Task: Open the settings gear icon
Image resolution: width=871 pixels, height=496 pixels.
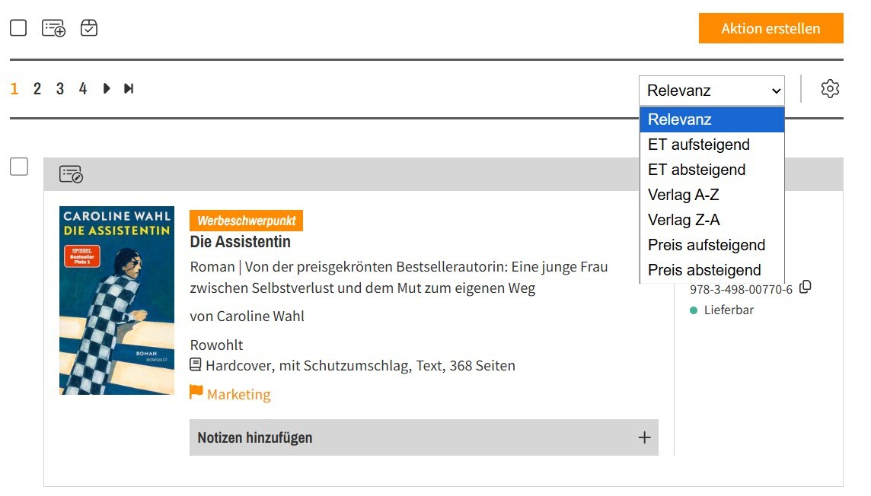Action: click(x=830, y=89)
